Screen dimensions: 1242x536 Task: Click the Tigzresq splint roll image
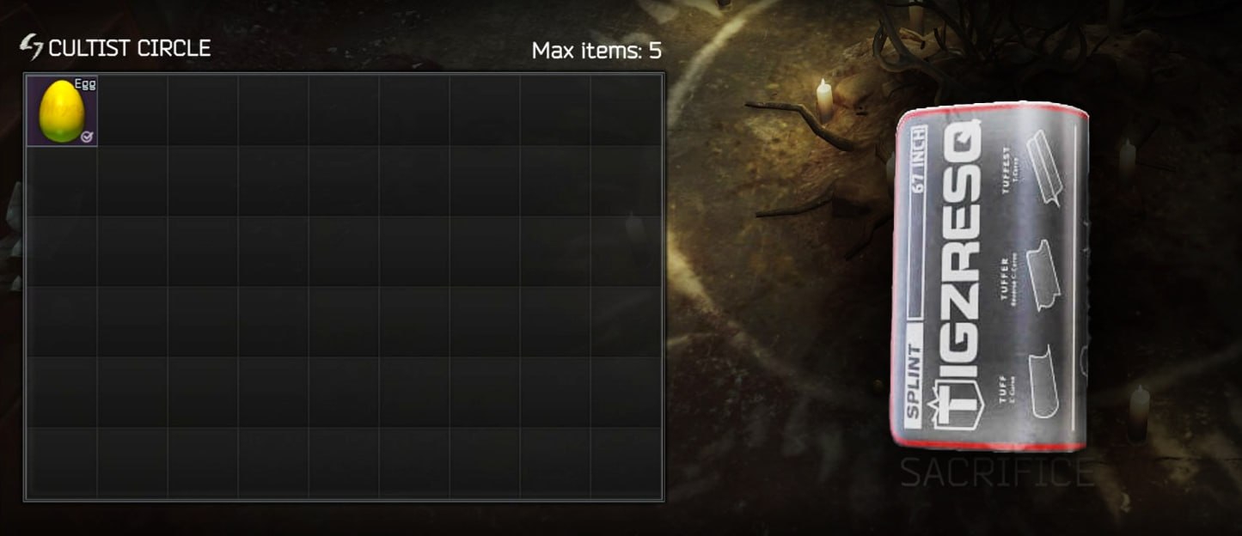coord(991,278)
